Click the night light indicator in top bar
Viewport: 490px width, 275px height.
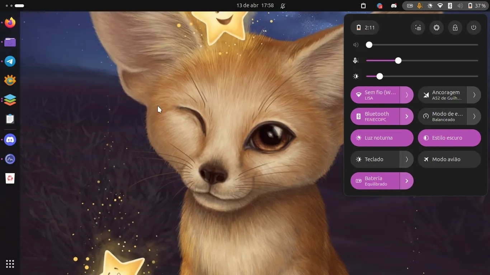coord(430,6)
